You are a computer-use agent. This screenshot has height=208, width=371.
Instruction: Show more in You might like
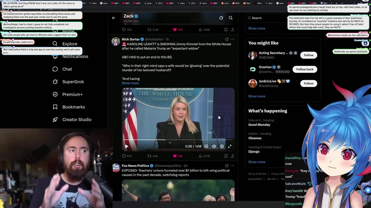coord(257,96)
